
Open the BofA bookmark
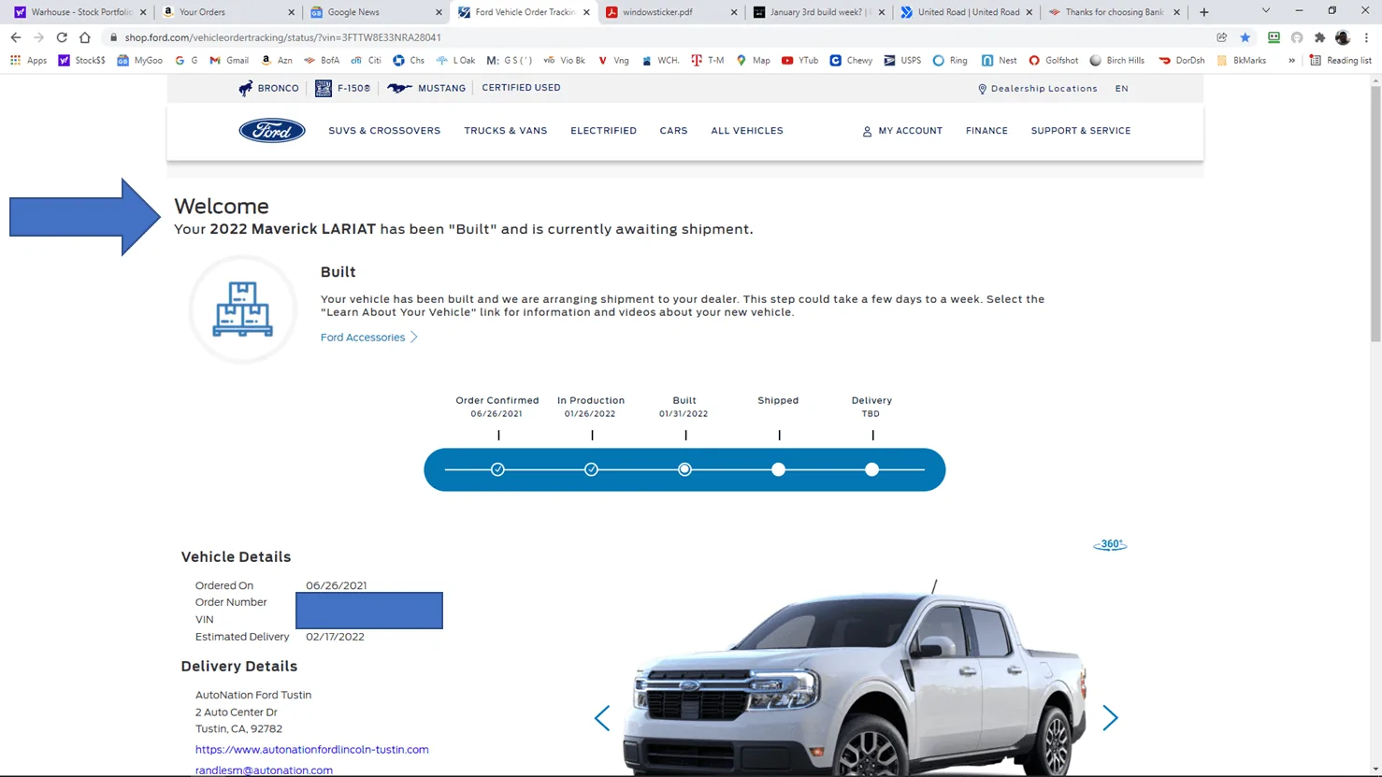(322, 60)
